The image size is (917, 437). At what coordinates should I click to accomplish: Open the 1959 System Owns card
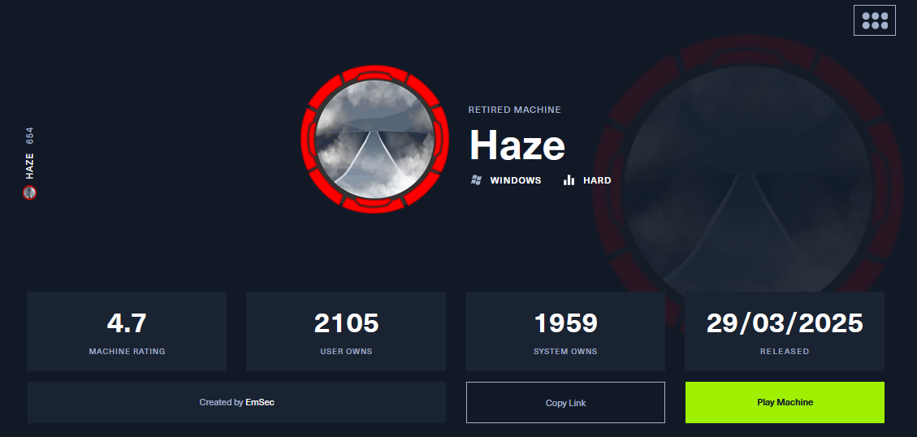pyautogui.click(x=565, y=331)
